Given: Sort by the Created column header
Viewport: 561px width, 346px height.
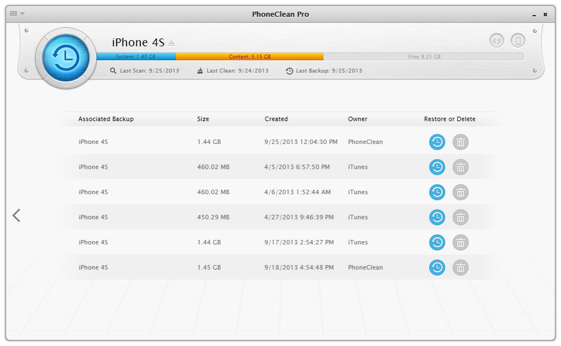Looking at the screenshot, I should tap(276, 119).
